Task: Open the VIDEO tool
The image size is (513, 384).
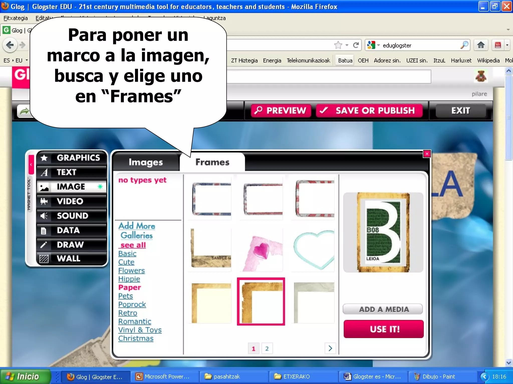Action: tap(71, 201)
